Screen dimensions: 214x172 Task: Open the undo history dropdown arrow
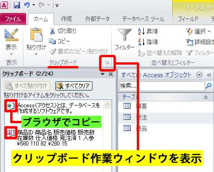(x=33, y=5)
